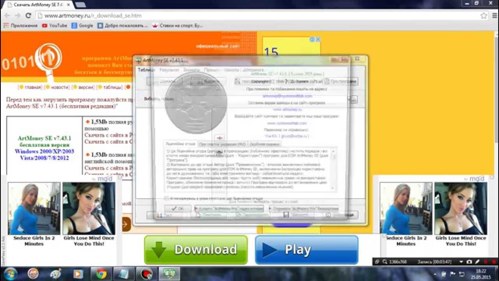Switch to the 'Ліцензійна угода' tab
The image size is (499, 281).
[x=180, y=144]
